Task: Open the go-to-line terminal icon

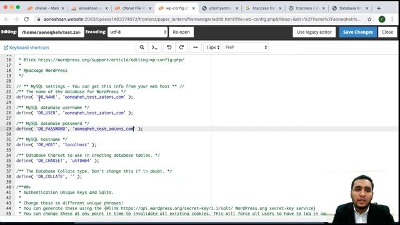Action: tap(154, 47)
